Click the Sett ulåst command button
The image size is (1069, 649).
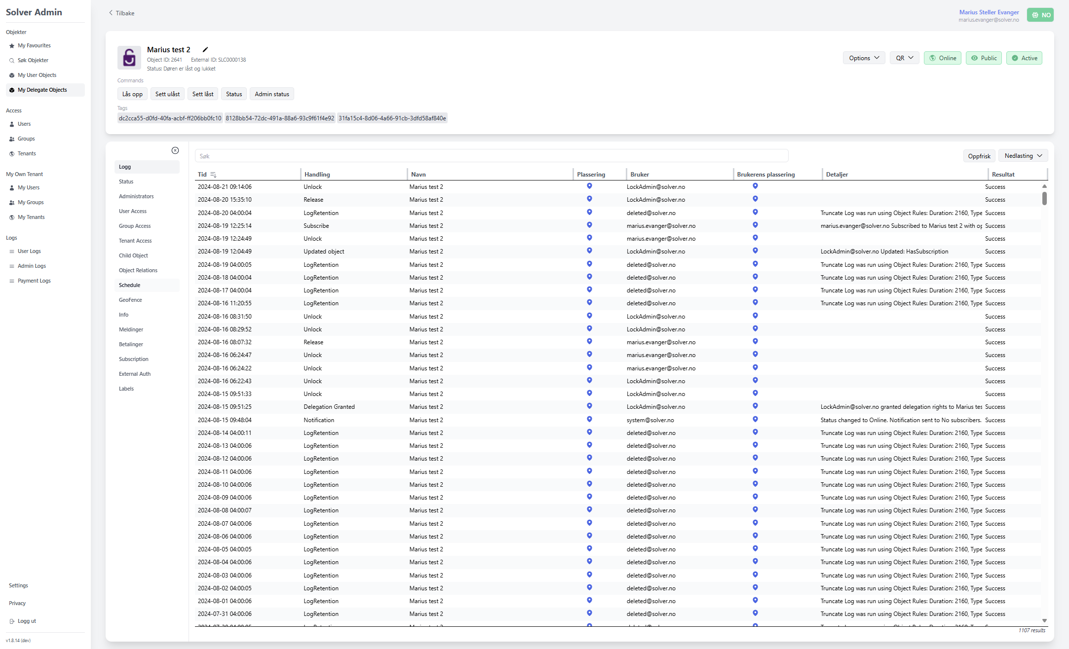click(167, 94)
